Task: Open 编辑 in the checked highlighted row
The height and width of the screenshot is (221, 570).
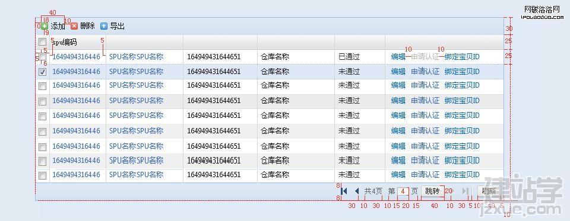Action: pos(398,72)
